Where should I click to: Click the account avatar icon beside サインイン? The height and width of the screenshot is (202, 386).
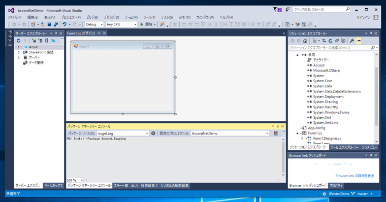(376, 17)
